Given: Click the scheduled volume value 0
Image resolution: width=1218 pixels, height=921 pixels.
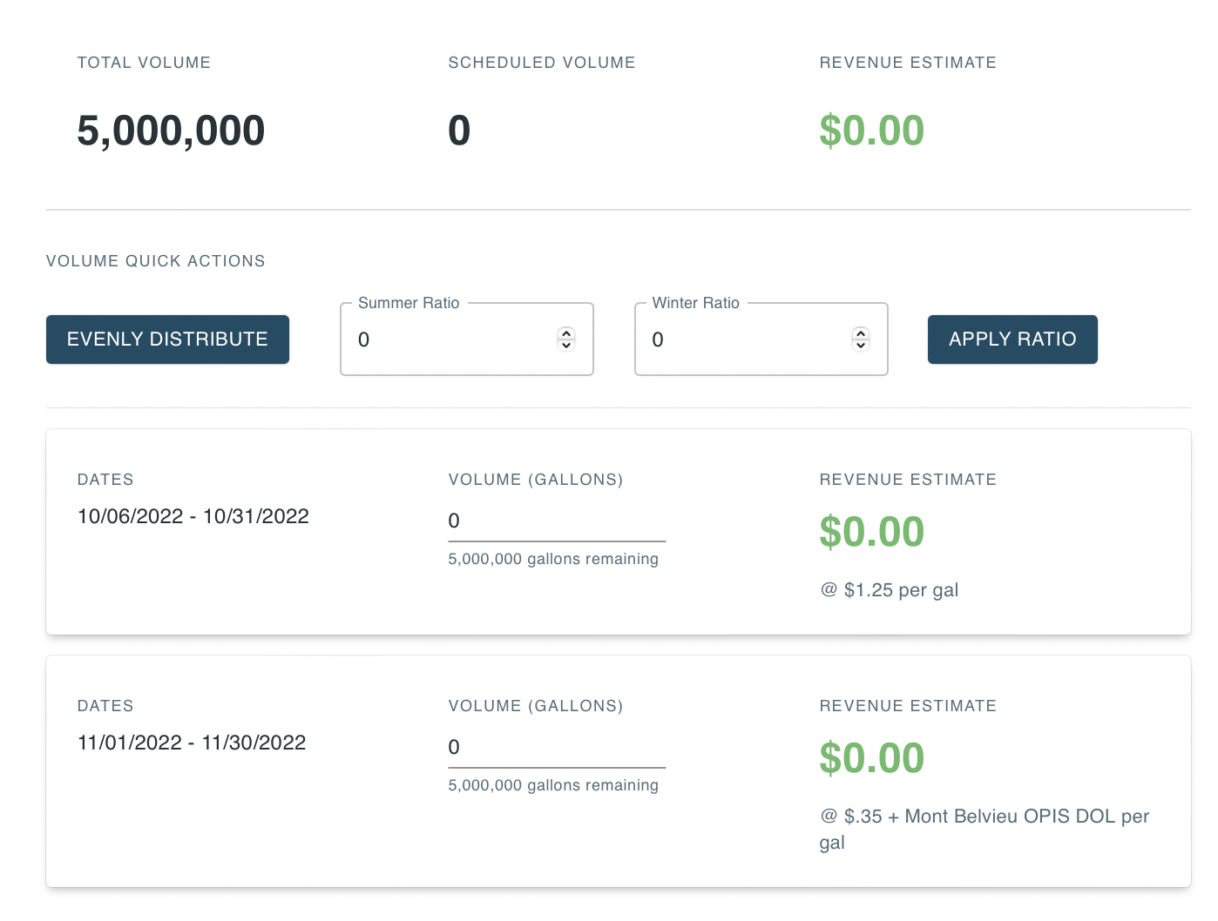Looking at the screenshot, I should click(459, 131).
